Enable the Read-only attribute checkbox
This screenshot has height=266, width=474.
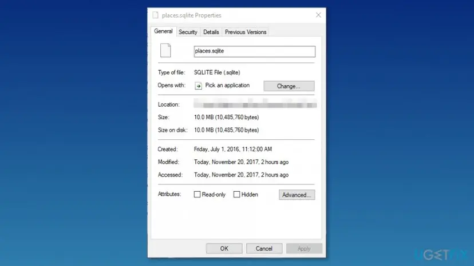(x=197, y=195)
